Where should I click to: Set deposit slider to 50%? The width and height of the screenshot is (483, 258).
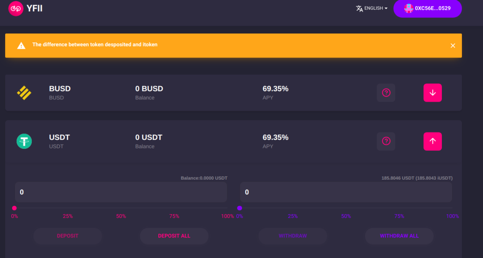point(121,208)
